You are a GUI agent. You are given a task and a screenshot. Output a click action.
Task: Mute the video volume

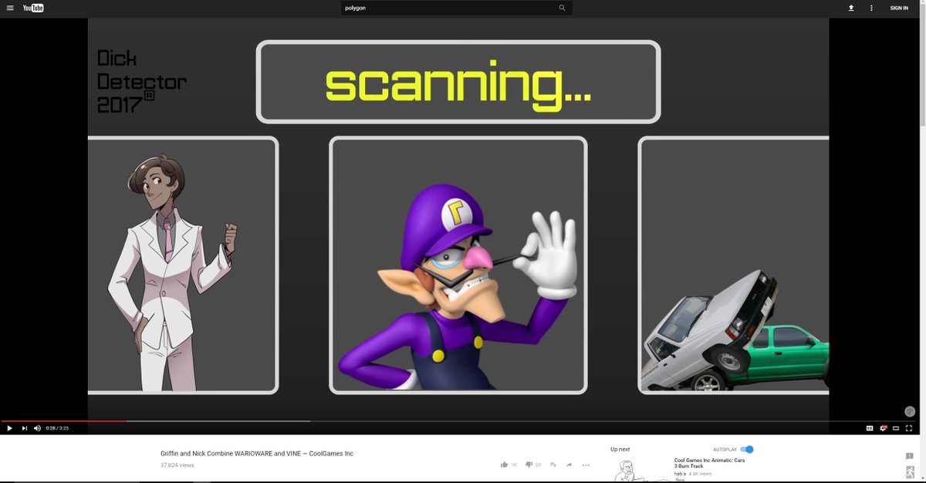pos(37,428)
